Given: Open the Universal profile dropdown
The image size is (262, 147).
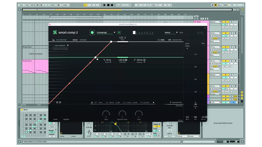Looking at the screenshot, I should (x=114, y=32).
